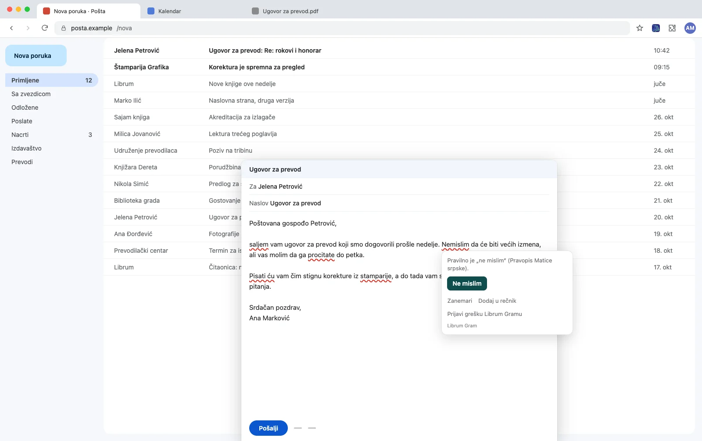The image size is (702, 441).
Task: Open the AM profile avatar
Action: pos(690,28)
